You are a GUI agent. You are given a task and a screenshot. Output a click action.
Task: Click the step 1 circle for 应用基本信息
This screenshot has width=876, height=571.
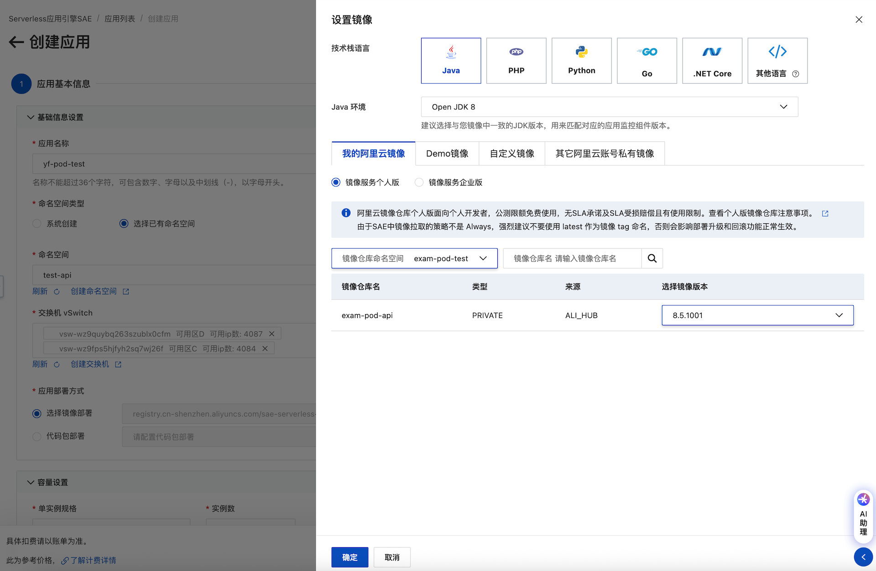(21, 84)
